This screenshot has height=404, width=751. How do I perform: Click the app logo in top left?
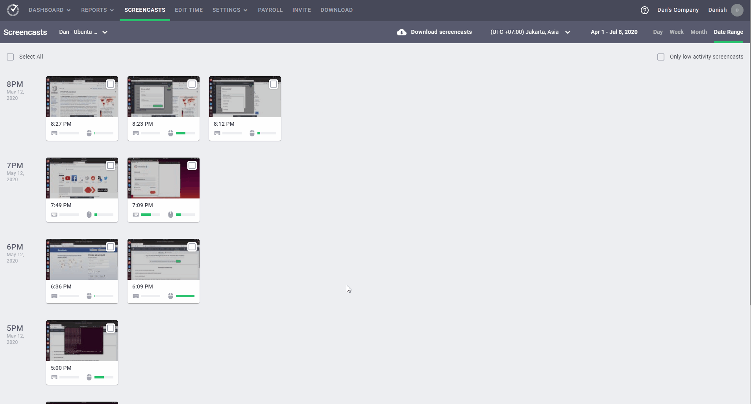click(13, 10)
